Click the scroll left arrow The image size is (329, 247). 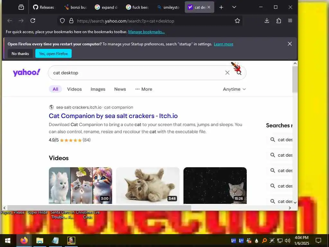(x=4, y=208)
